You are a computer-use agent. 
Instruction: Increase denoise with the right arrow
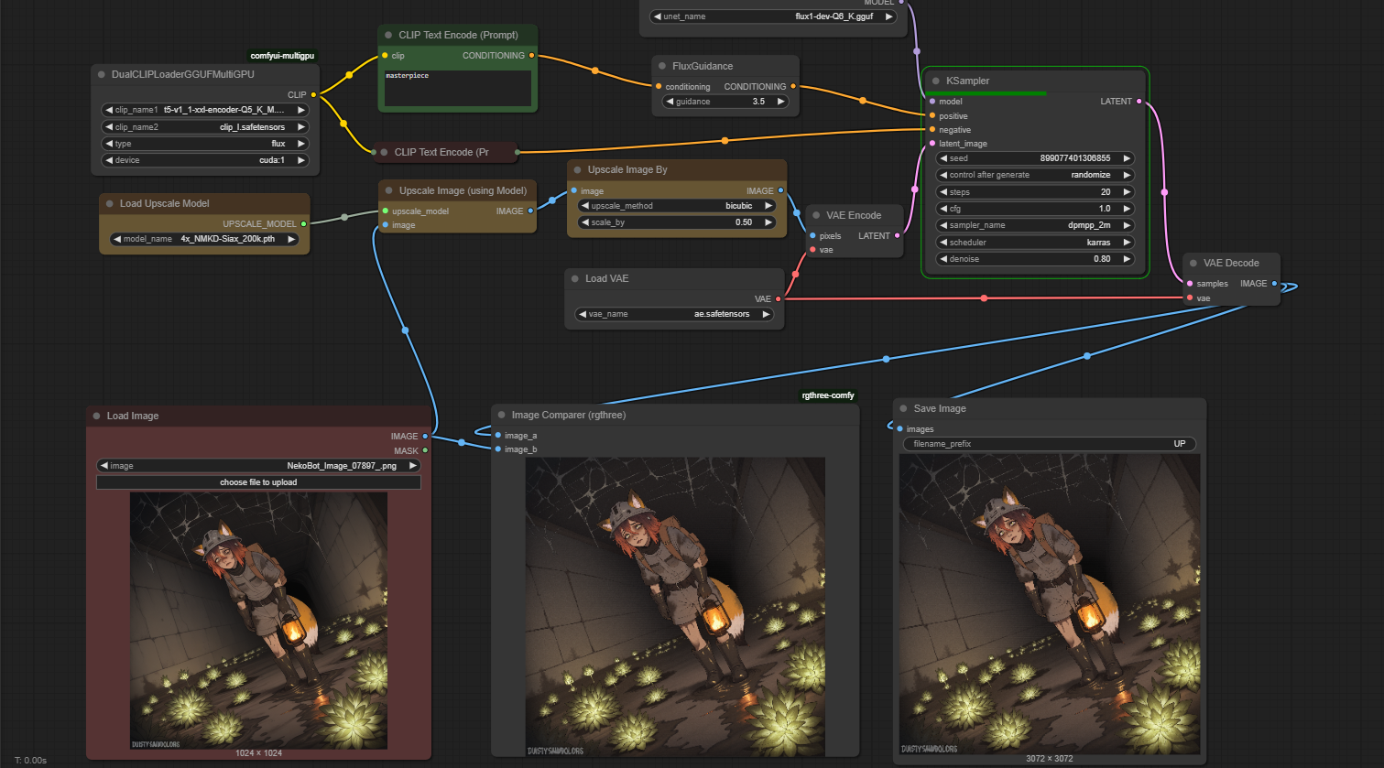click(1128, 259)
